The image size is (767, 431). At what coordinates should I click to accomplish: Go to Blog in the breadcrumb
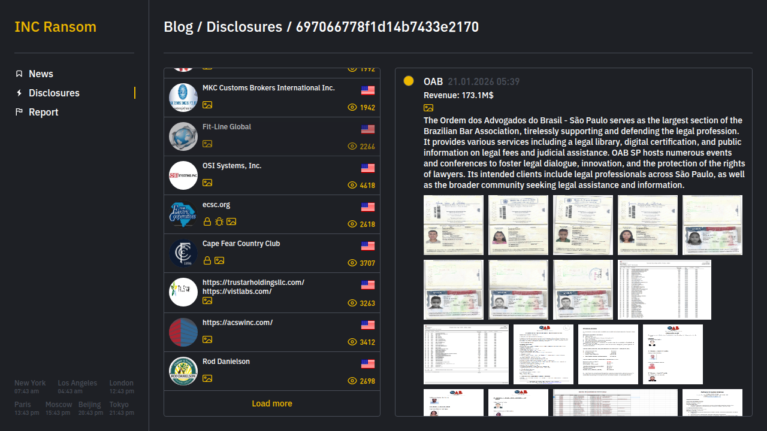pyautogui.click(x=178, y=27)
